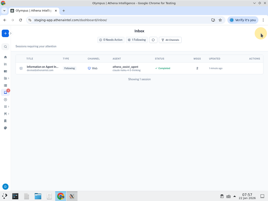Filter by 0 Needs Action
The width and height of the screenshot is (268, 201).
click(x=111, y=40)
